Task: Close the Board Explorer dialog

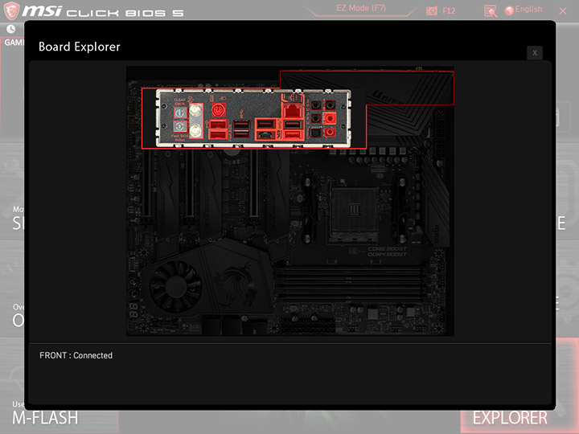Action: [534, 53]
